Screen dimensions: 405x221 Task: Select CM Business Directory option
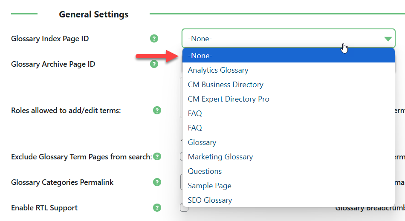(x=289, y=85)
